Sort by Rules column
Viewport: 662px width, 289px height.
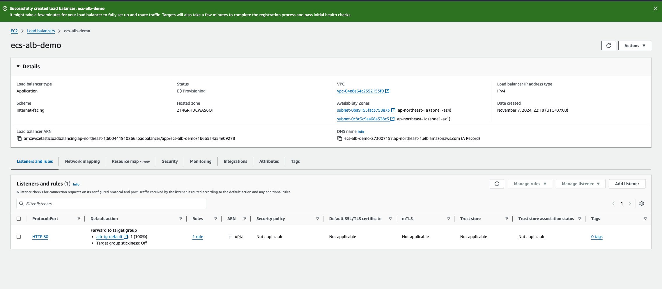pos(216,219)
